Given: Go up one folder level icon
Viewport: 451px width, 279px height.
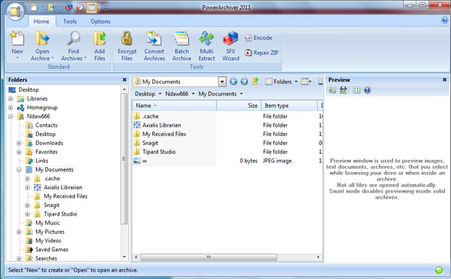Looking at the screenshot, I should (x=255, y=81).
